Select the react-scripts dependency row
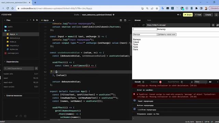 pos(21,86)
